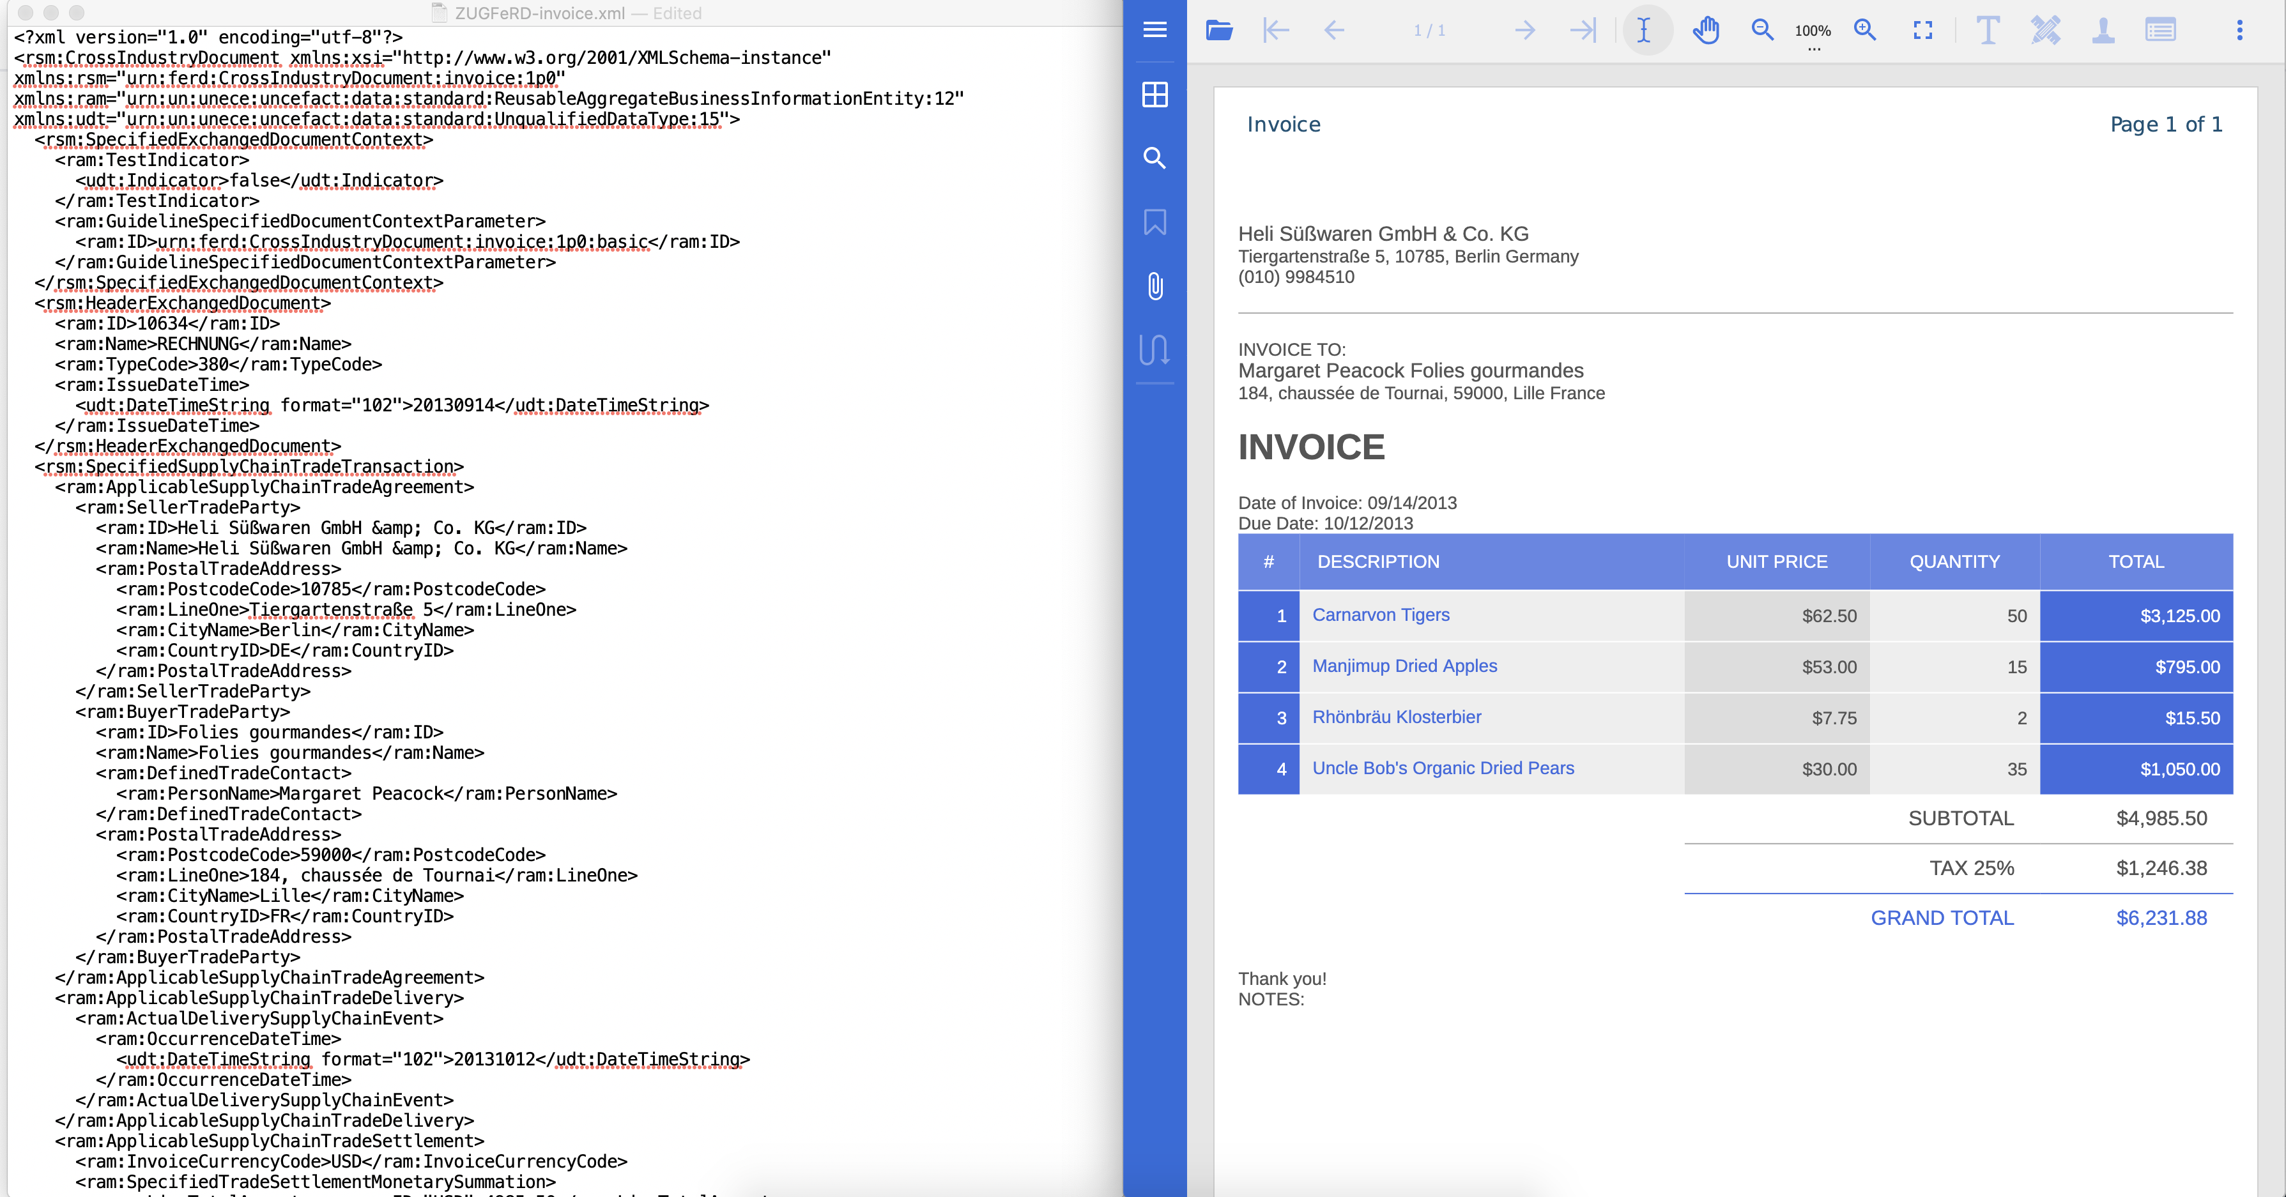
Task: Toggle the grid view icon in toolbar
Action: tap(1155, 94)
